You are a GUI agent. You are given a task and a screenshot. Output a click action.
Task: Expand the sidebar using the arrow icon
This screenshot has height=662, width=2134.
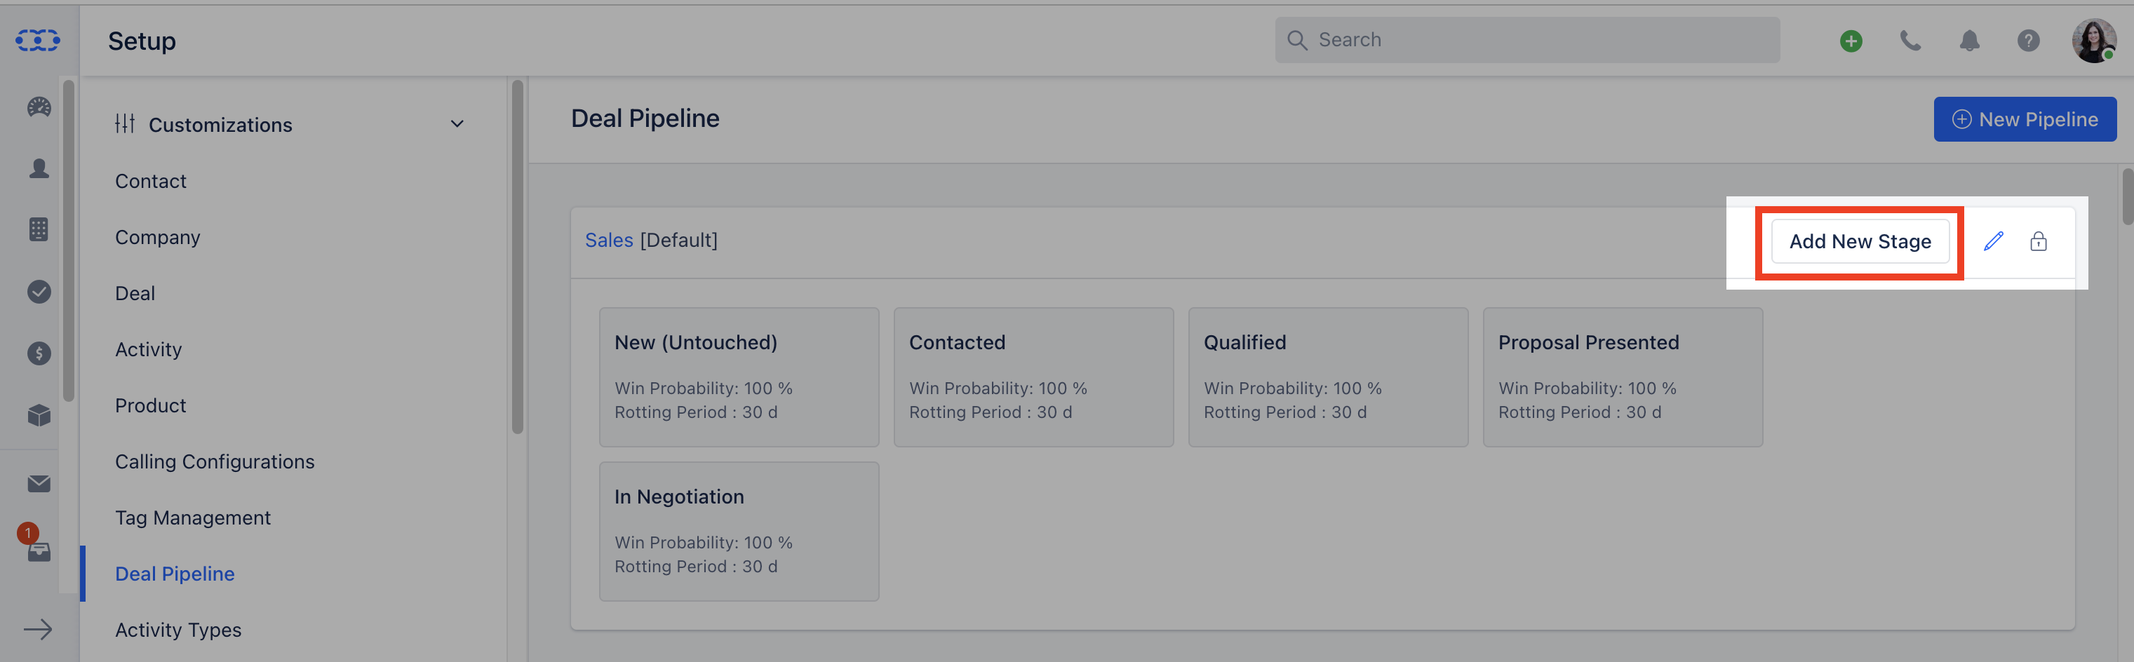pos(38,630)
